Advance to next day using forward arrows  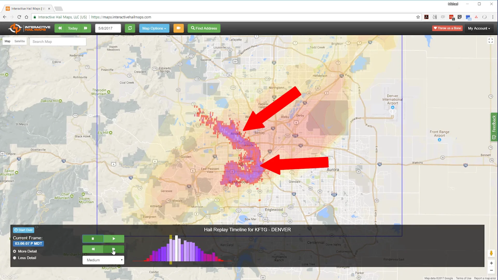click(x=86, y=28)
